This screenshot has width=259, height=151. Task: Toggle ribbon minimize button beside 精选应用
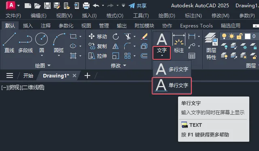tap(256, 26)
